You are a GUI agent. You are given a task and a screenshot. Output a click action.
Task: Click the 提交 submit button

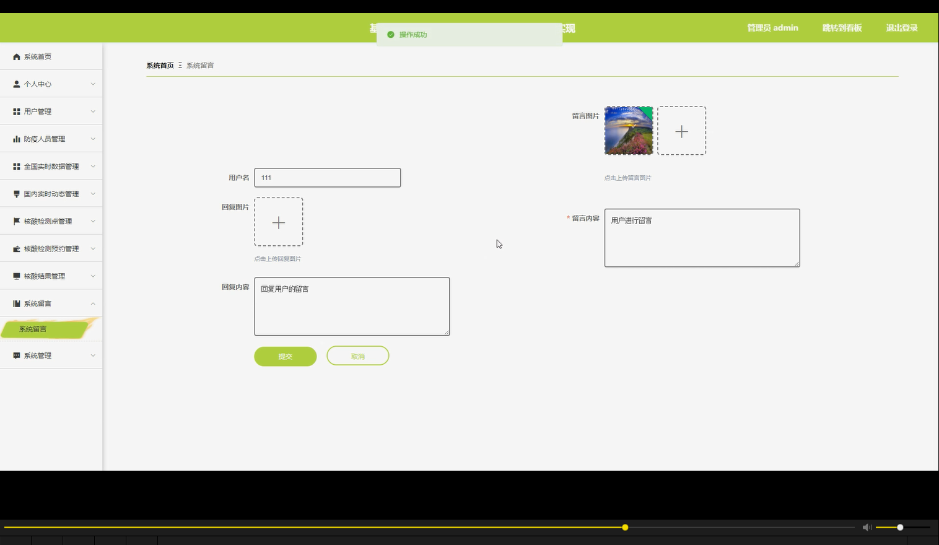click(x=286, y=356)
